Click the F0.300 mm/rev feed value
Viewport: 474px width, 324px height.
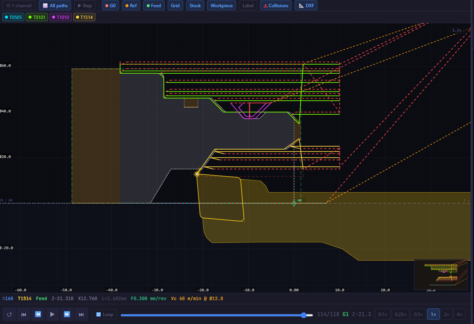click(149, 299)
